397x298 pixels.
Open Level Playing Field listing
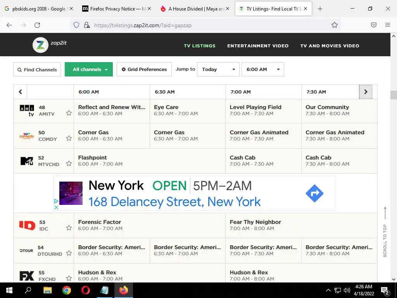(x=263, y=111)
